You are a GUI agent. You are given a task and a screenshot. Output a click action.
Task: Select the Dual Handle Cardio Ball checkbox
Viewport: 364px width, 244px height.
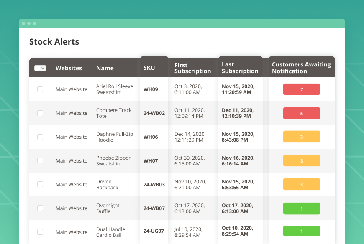(x=40, y=232)
